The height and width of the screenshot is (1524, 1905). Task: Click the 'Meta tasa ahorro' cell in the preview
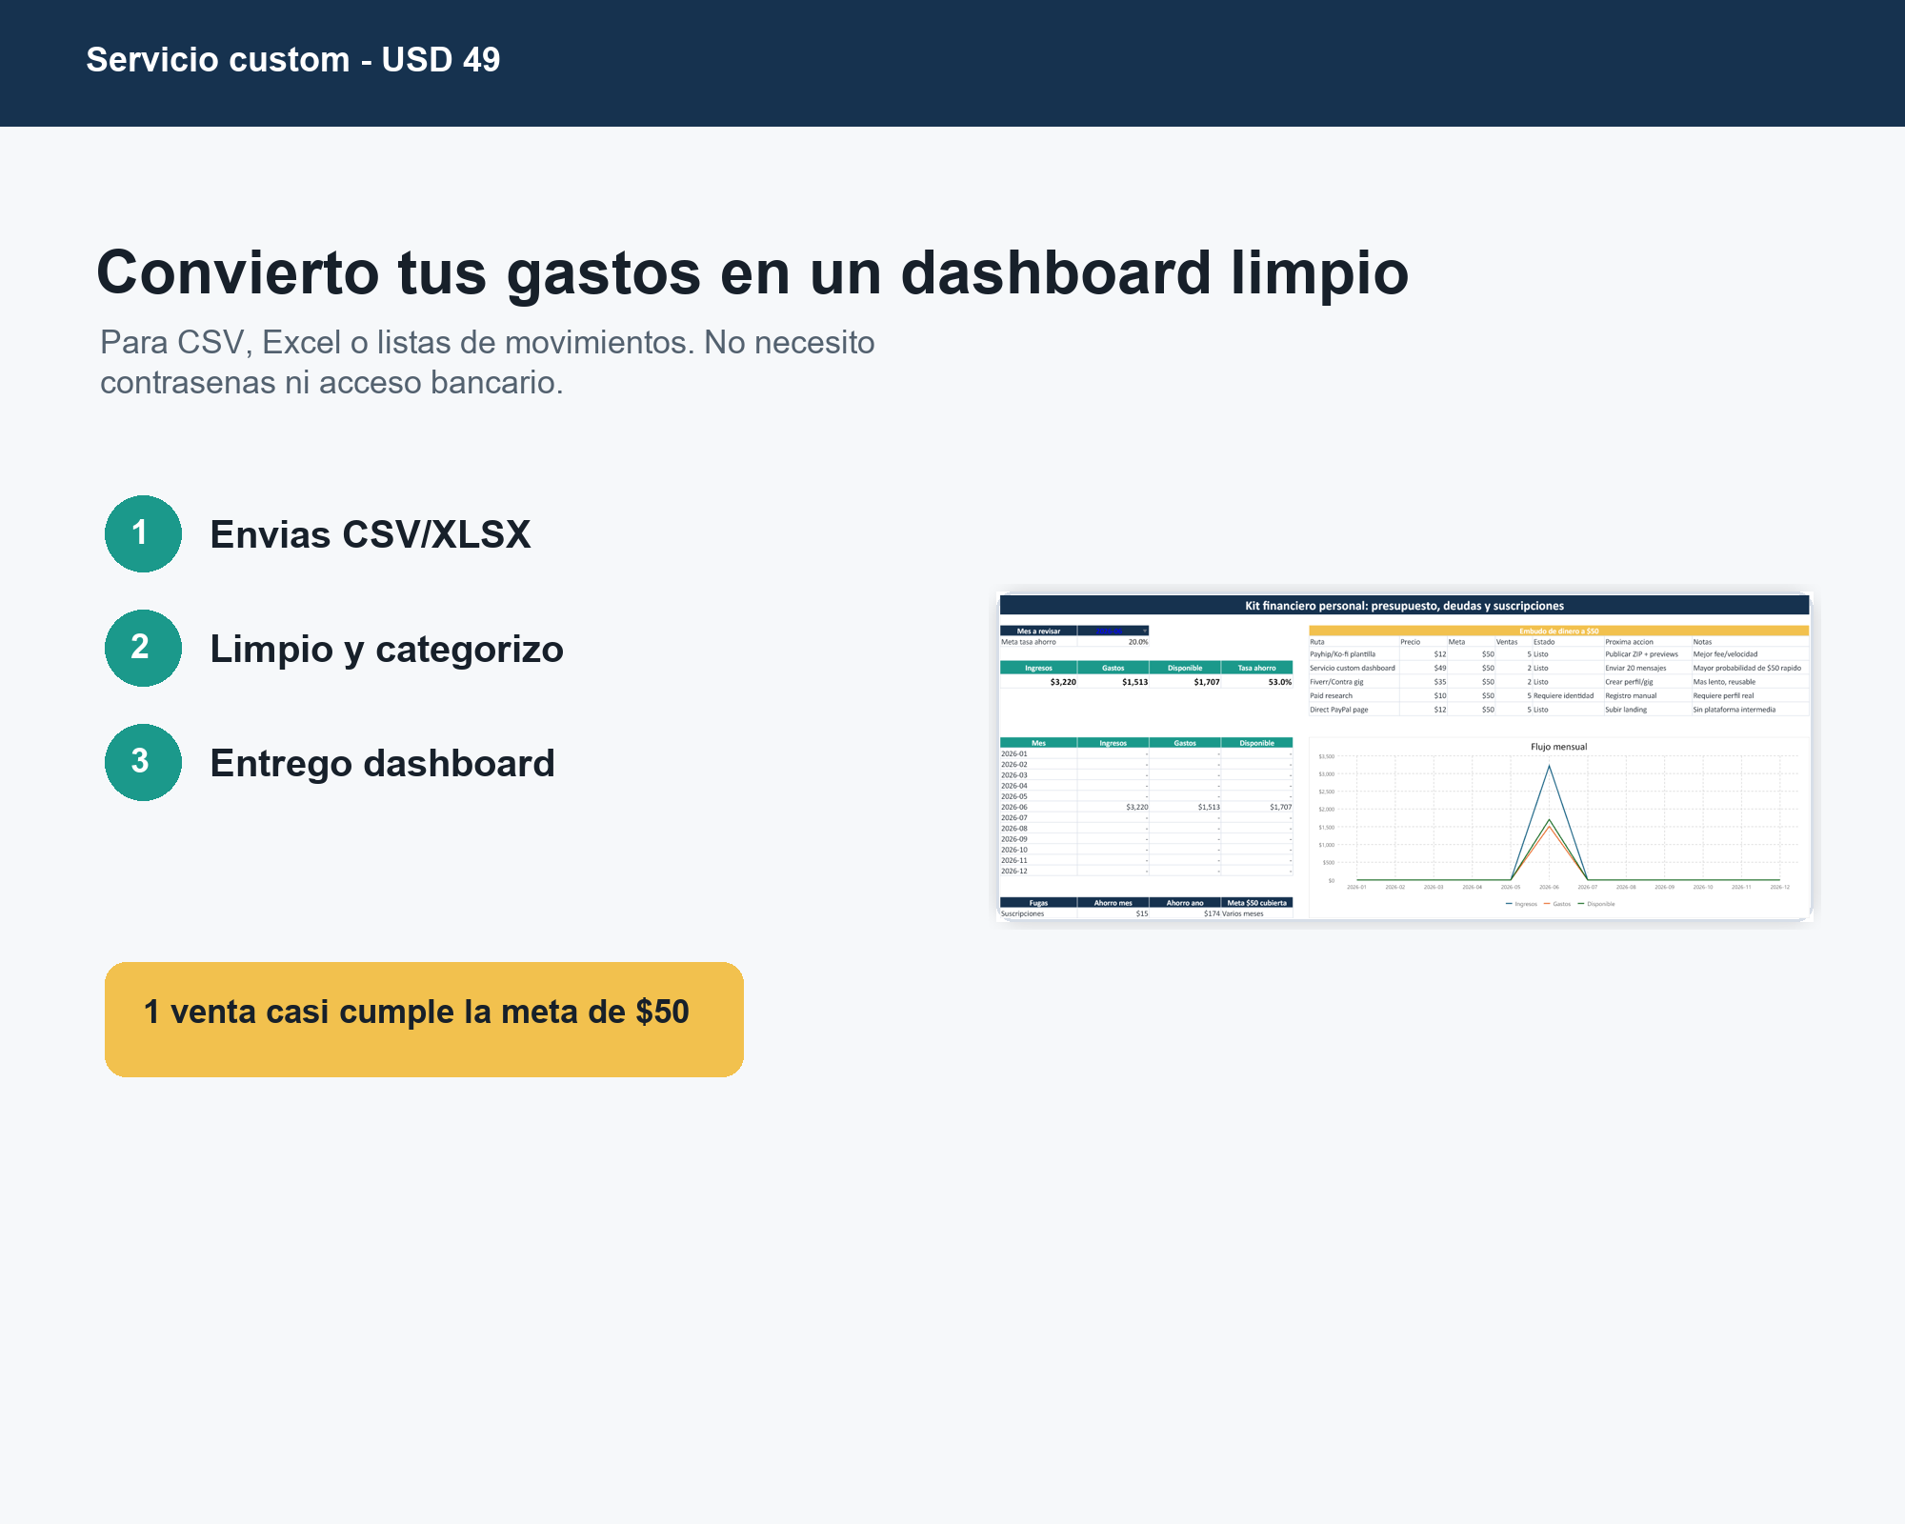(1038, 642)
